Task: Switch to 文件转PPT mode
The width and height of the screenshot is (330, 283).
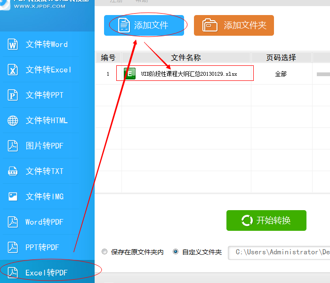Action: tap(44, 95)
